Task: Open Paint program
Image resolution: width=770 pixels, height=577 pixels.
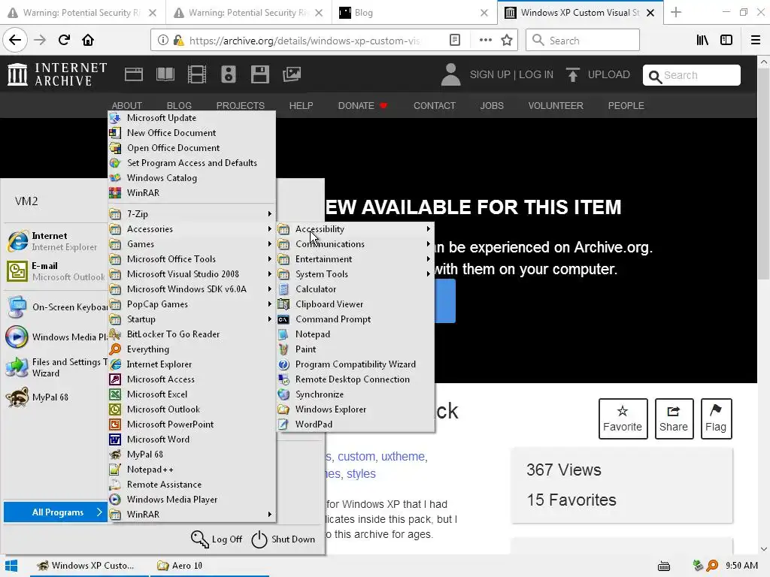Action: pos(356,349)
